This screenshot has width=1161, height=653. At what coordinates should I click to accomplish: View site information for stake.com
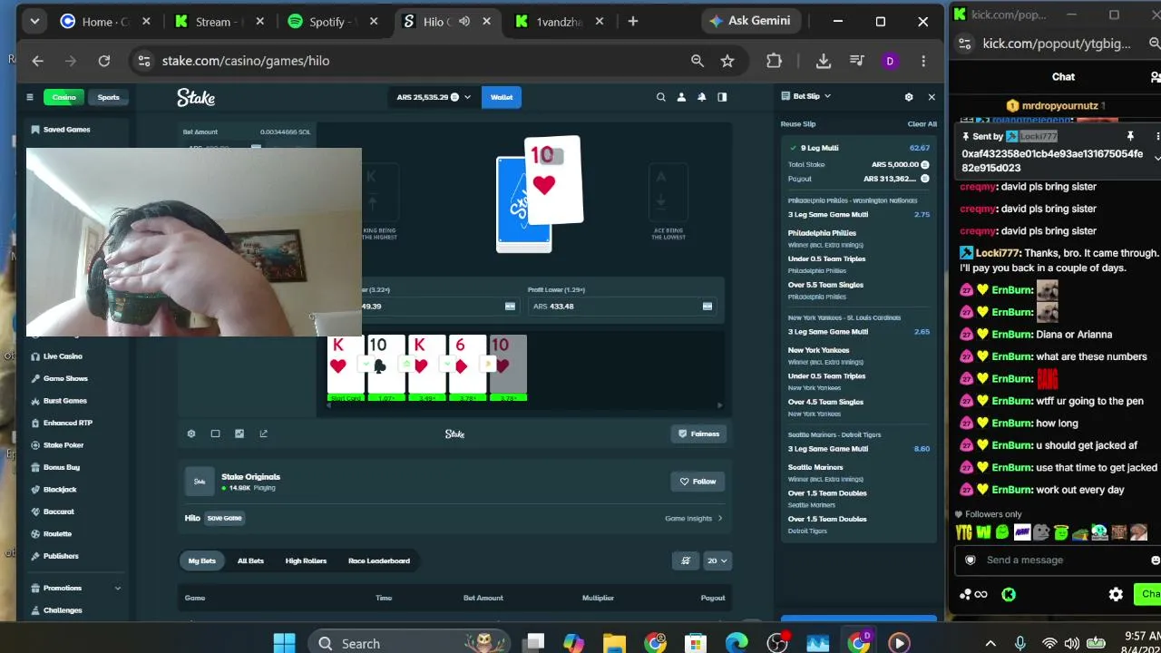[x=142, y=61]
